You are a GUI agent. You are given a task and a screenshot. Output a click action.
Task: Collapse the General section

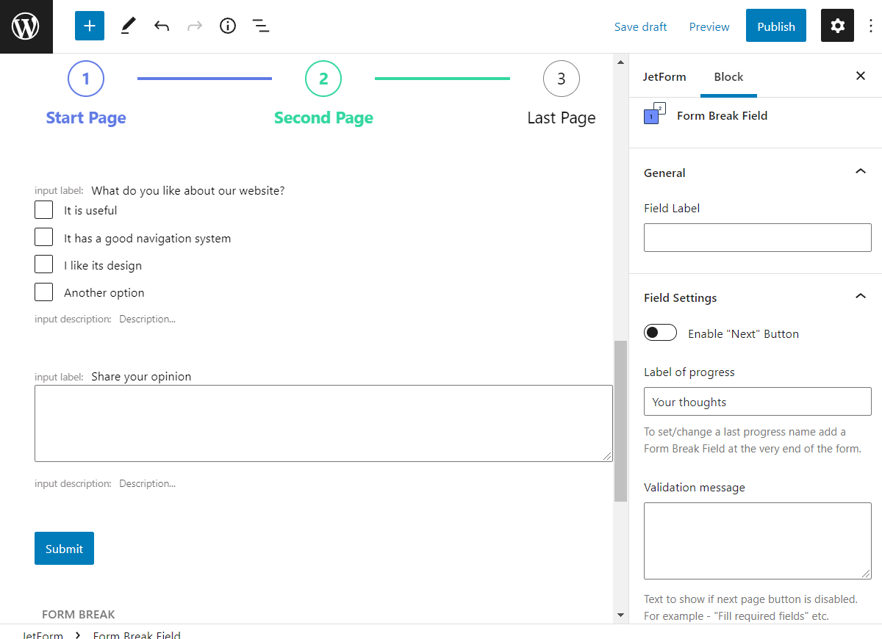[x=860, y=171]
